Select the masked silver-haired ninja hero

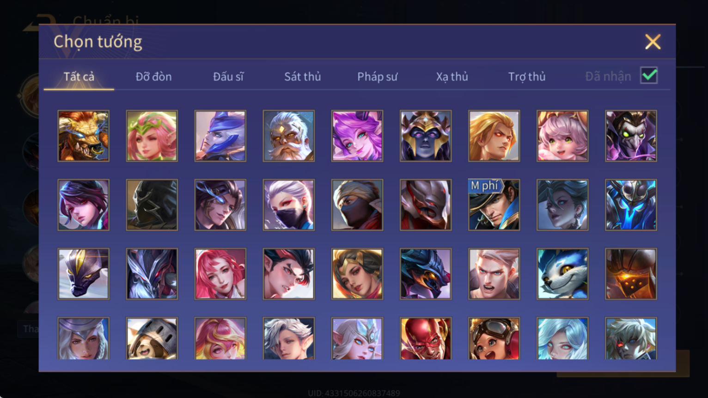289,205
